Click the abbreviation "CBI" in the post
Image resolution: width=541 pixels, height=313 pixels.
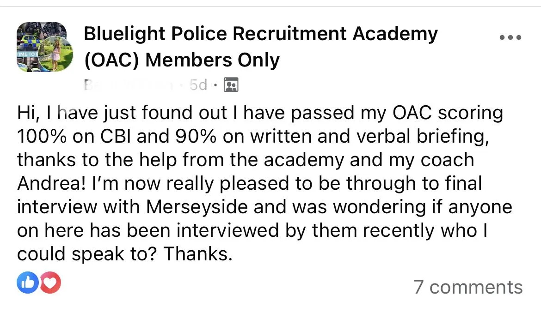[x=116, y=136]
